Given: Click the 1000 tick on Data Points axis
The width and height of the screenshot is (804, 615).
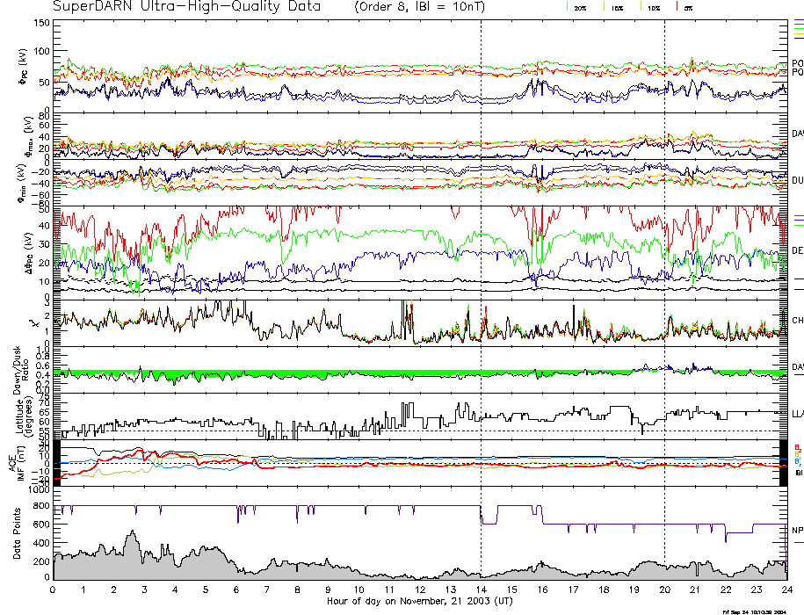Looking at the screenshot, I should coord(38,491).
